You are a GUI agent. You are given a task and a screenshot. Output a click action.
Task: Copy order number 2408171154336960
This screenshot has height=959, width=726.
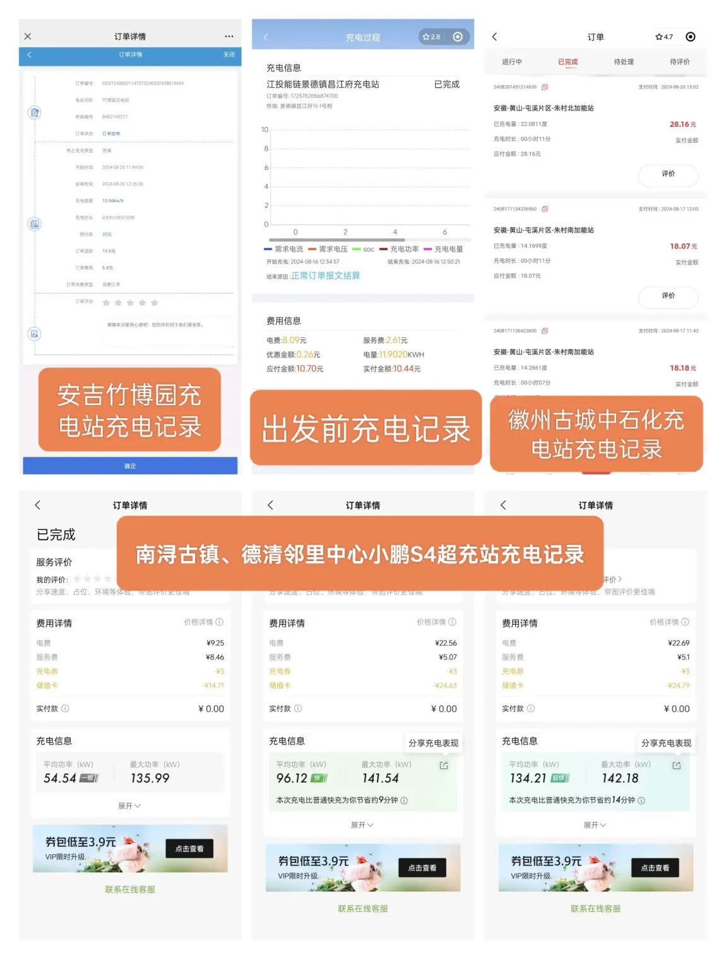click(545, 209)
